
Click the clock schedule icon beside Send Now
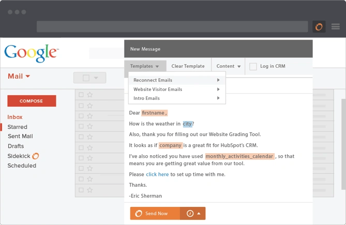point(190,214)
